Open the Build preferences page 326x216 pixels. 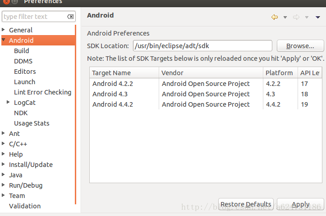point(21,51)
